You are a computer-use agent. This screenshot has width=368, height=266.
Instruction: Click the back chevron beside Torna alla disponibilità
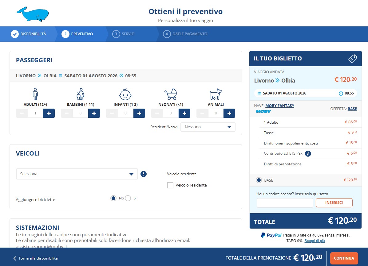click(x=15, y=258)
